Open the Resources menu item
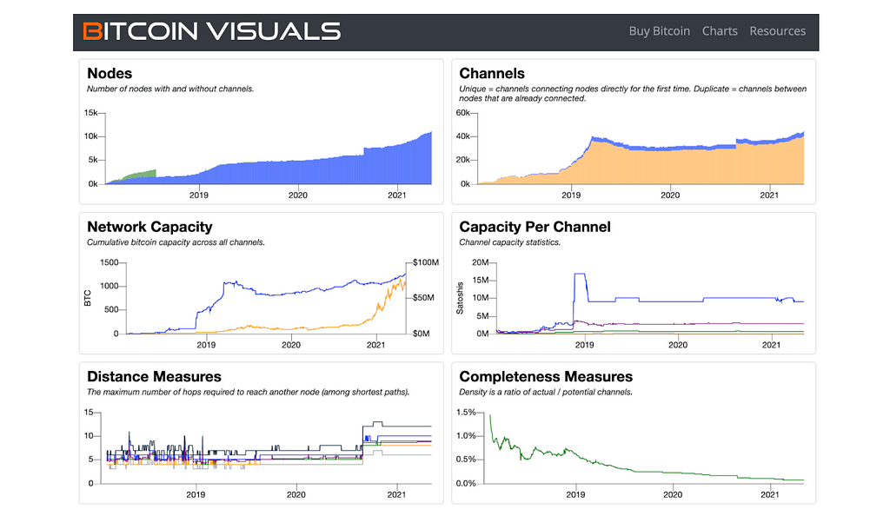The width and height of the screenshot is (890, 516). [777, 31]
